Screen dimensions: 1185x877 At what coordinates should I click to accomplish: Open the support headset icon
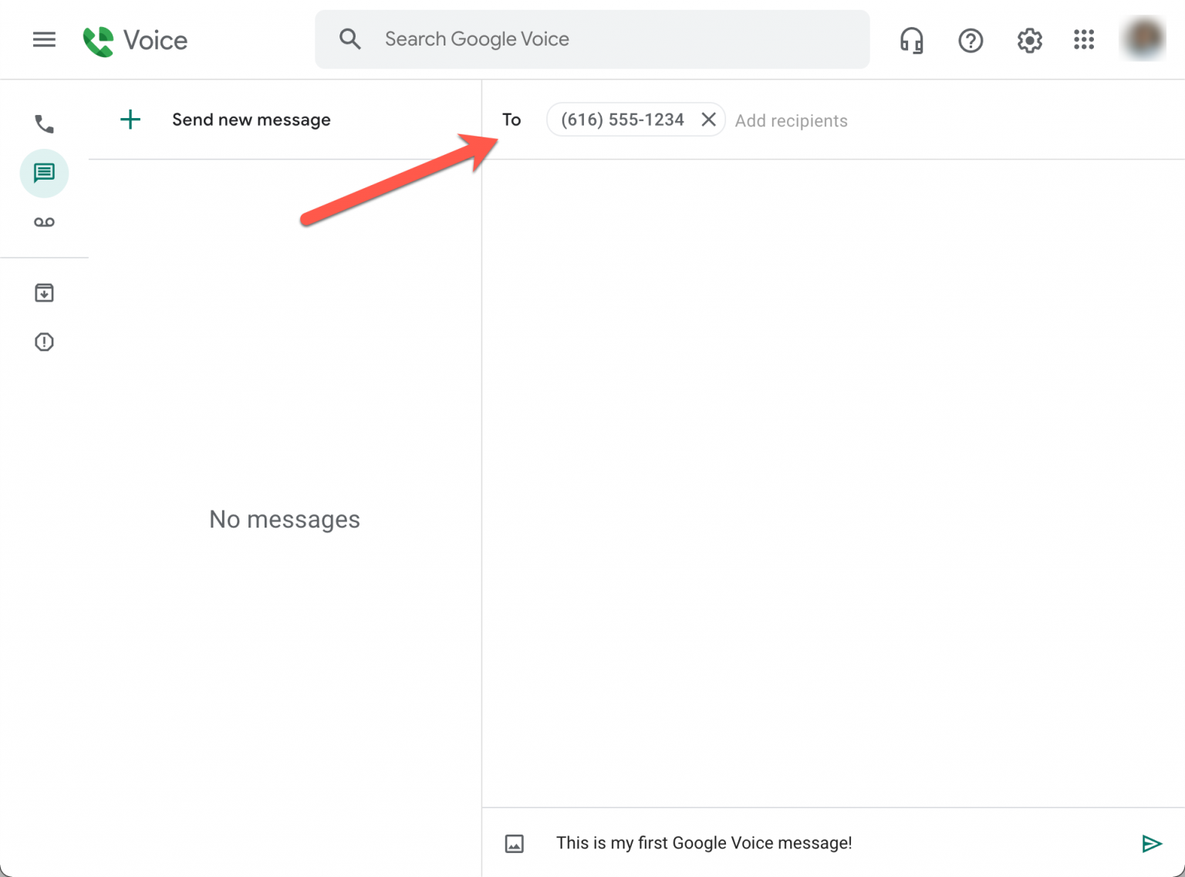click(x=912, y=40)
